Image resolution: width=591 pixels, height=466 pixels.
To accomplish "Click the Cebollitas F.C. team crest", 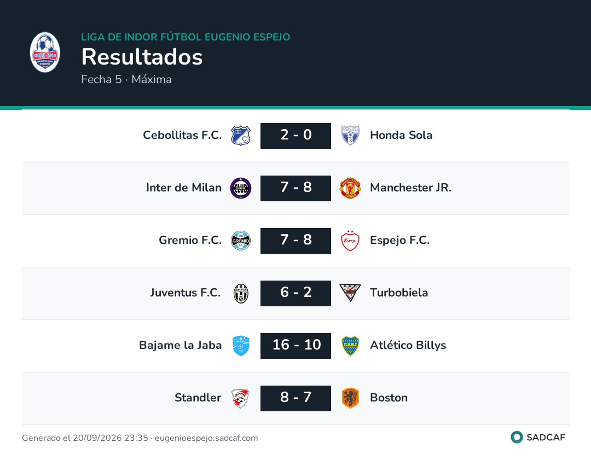I will click(x=240, y=136).
